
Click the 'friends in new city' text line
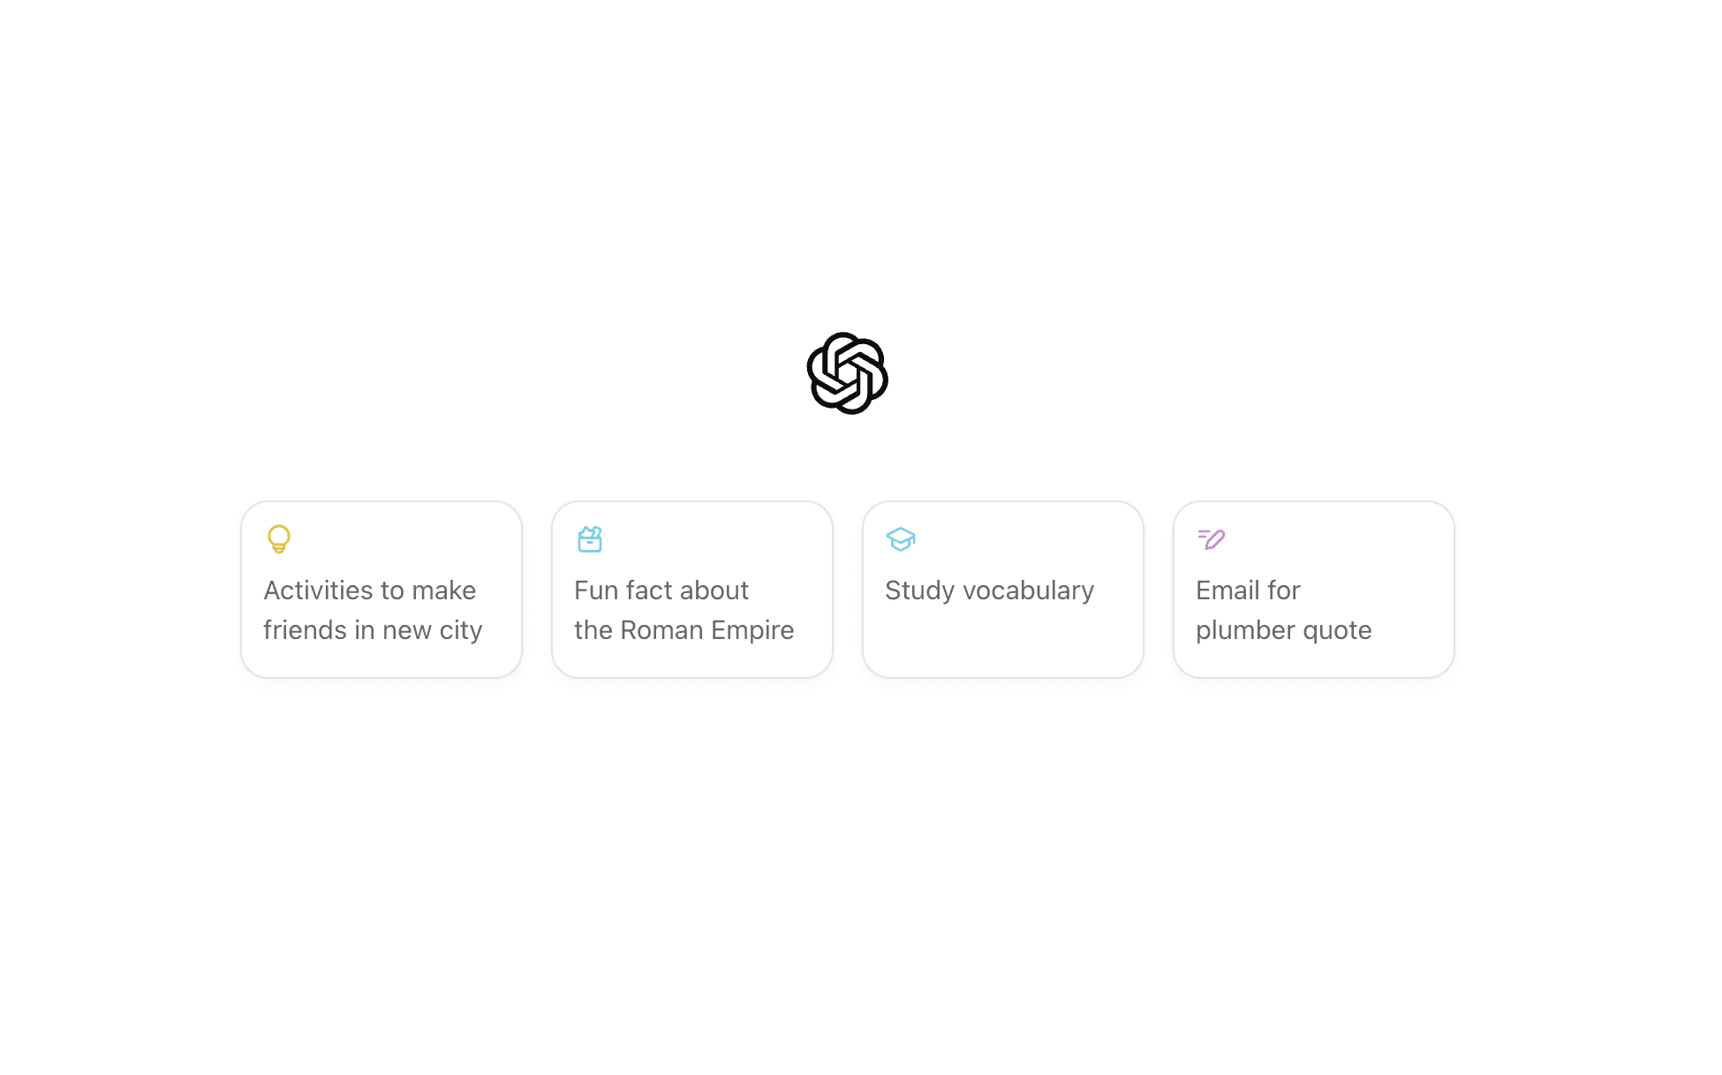coord(373,630)
